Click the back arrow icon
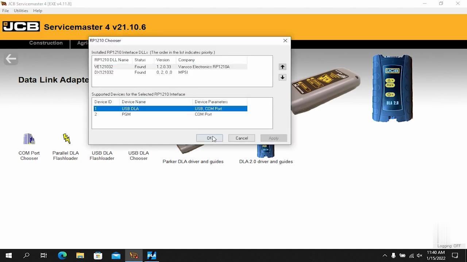Image resolution: width=467 pixels, height=262 pixels. pos(11,59)
